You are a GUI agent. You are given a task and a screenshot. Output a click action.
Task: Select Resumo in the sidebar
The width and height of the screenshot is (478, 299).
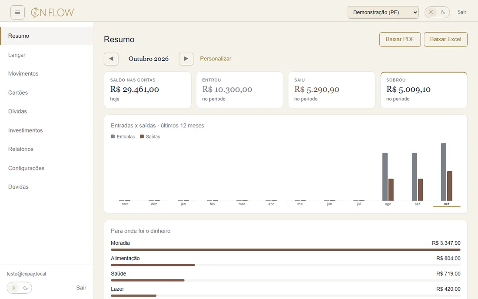[x=46, y=36]
